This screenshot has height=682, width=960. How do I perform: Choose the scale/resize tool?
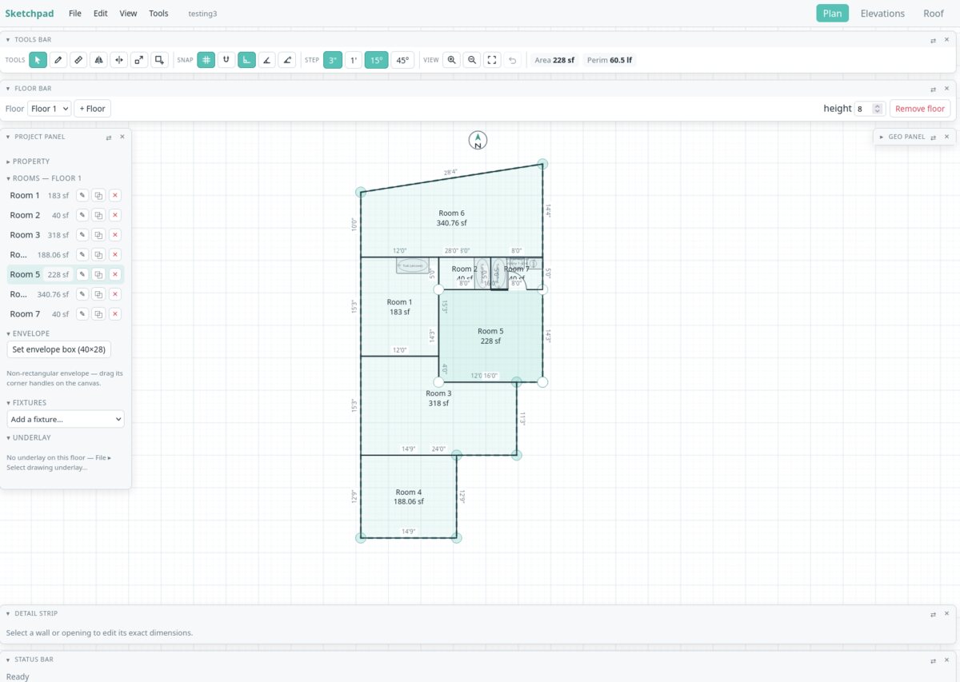[x=139, y=60]
